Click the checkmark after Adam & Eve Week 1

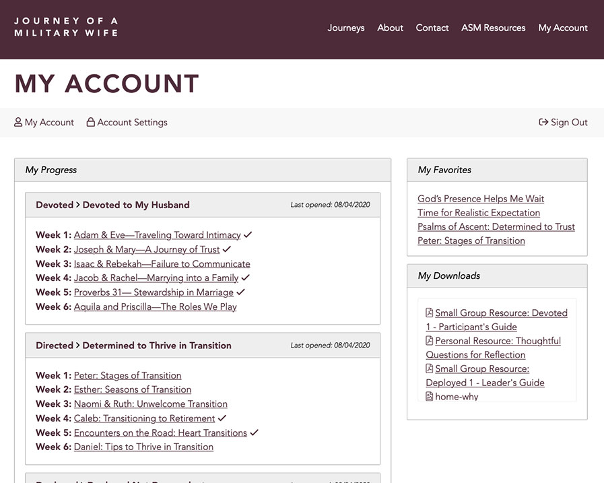click(x=248, y=234)
